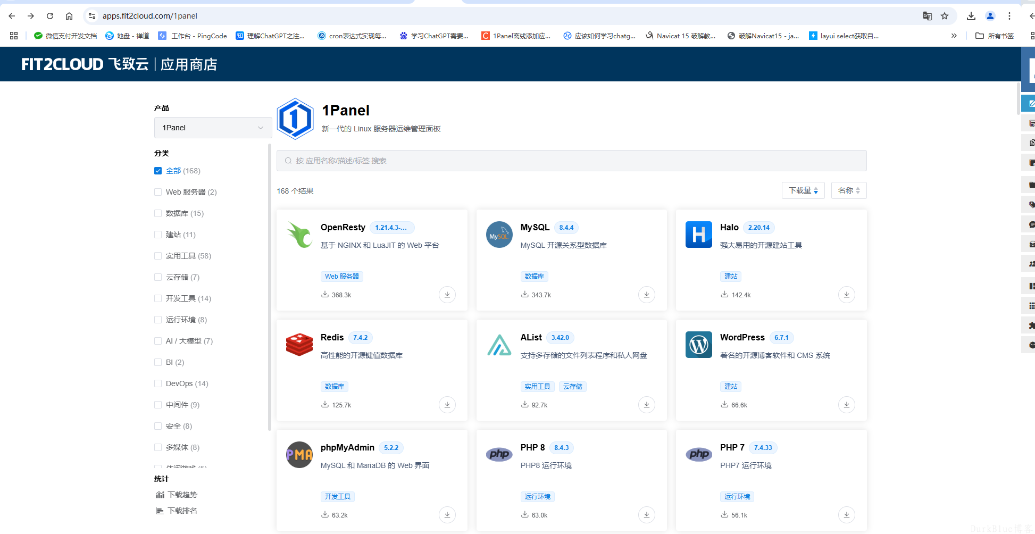
Task: Filter by the Web 服务器 tag on OpenResty
Action: coord(342,277)
